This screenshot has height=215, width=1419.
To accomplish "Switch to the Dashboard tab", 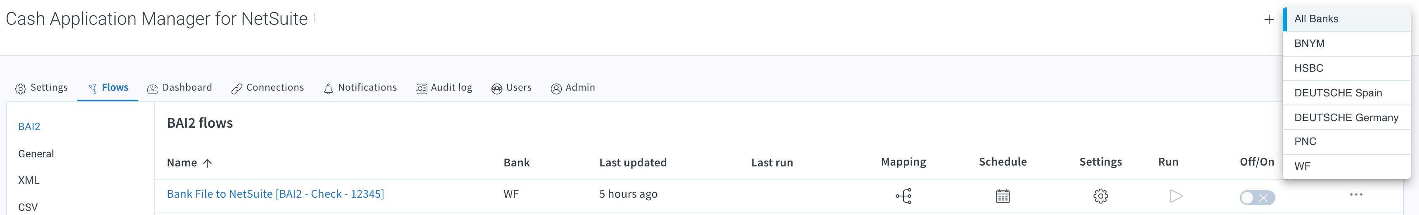I will 180,88.
